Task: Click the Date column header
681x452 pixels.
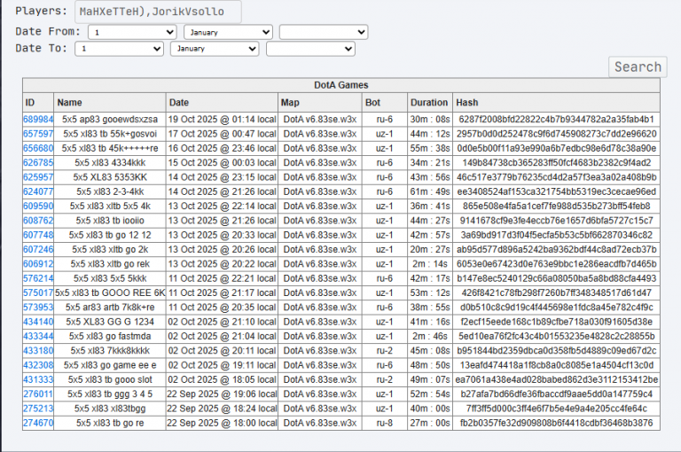Action: (x=179, y=103)
